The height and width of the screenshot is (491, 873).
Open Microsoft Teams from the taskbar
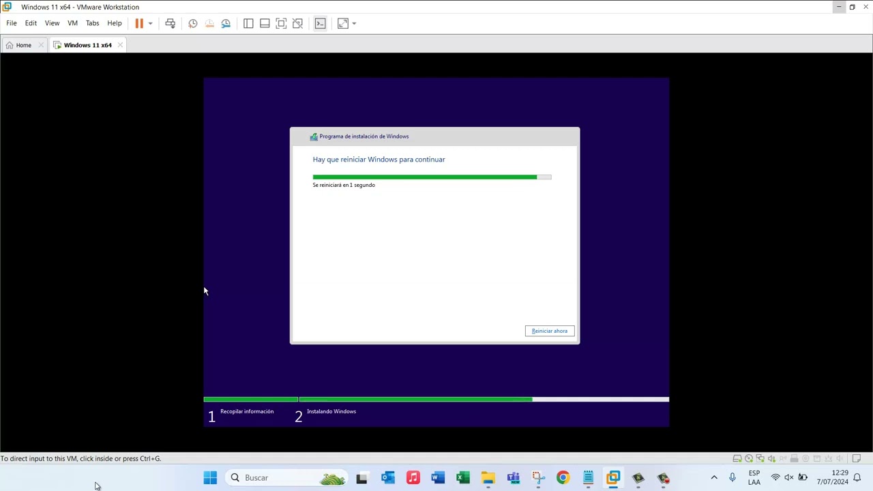pyautogui.click(x=513, y=478)
